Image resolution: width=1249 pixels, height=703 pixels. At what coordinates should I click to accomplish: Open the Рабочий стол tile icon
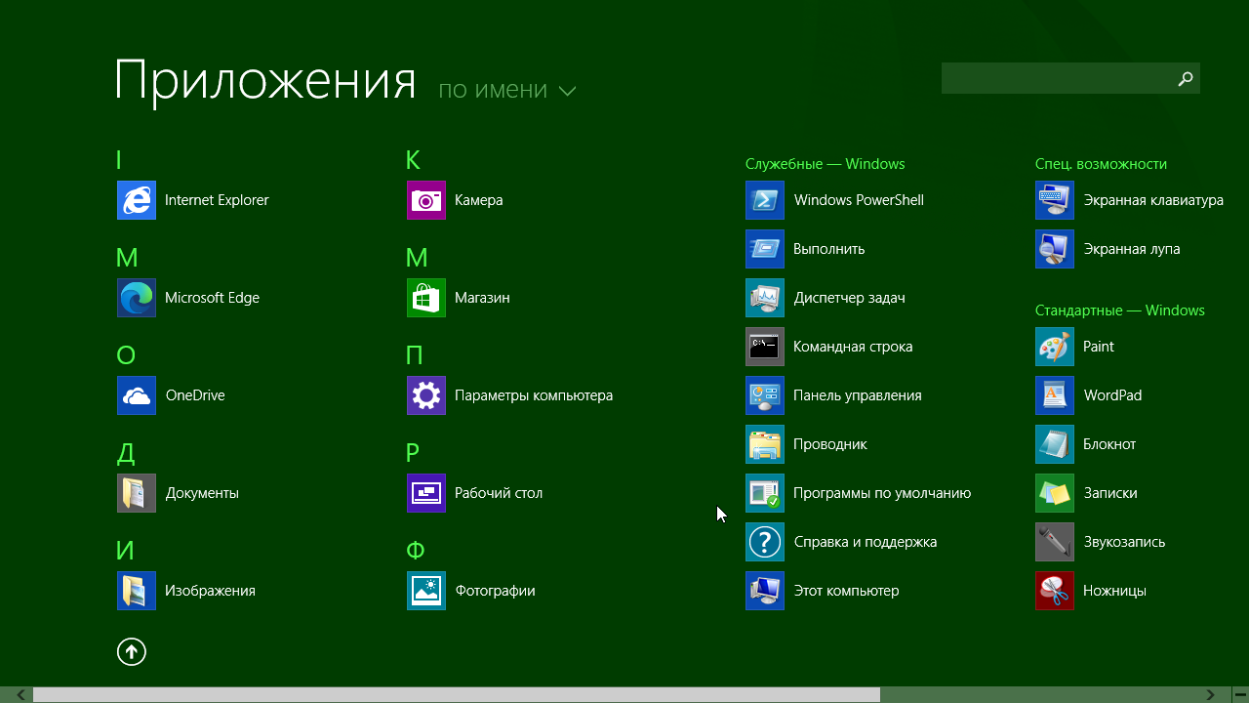(426, 493)
